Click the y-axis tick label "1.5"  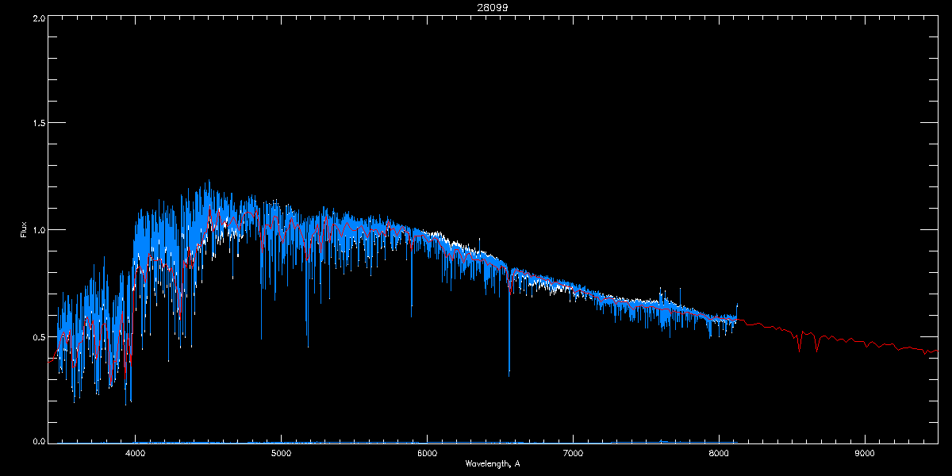tap(37, 123)
